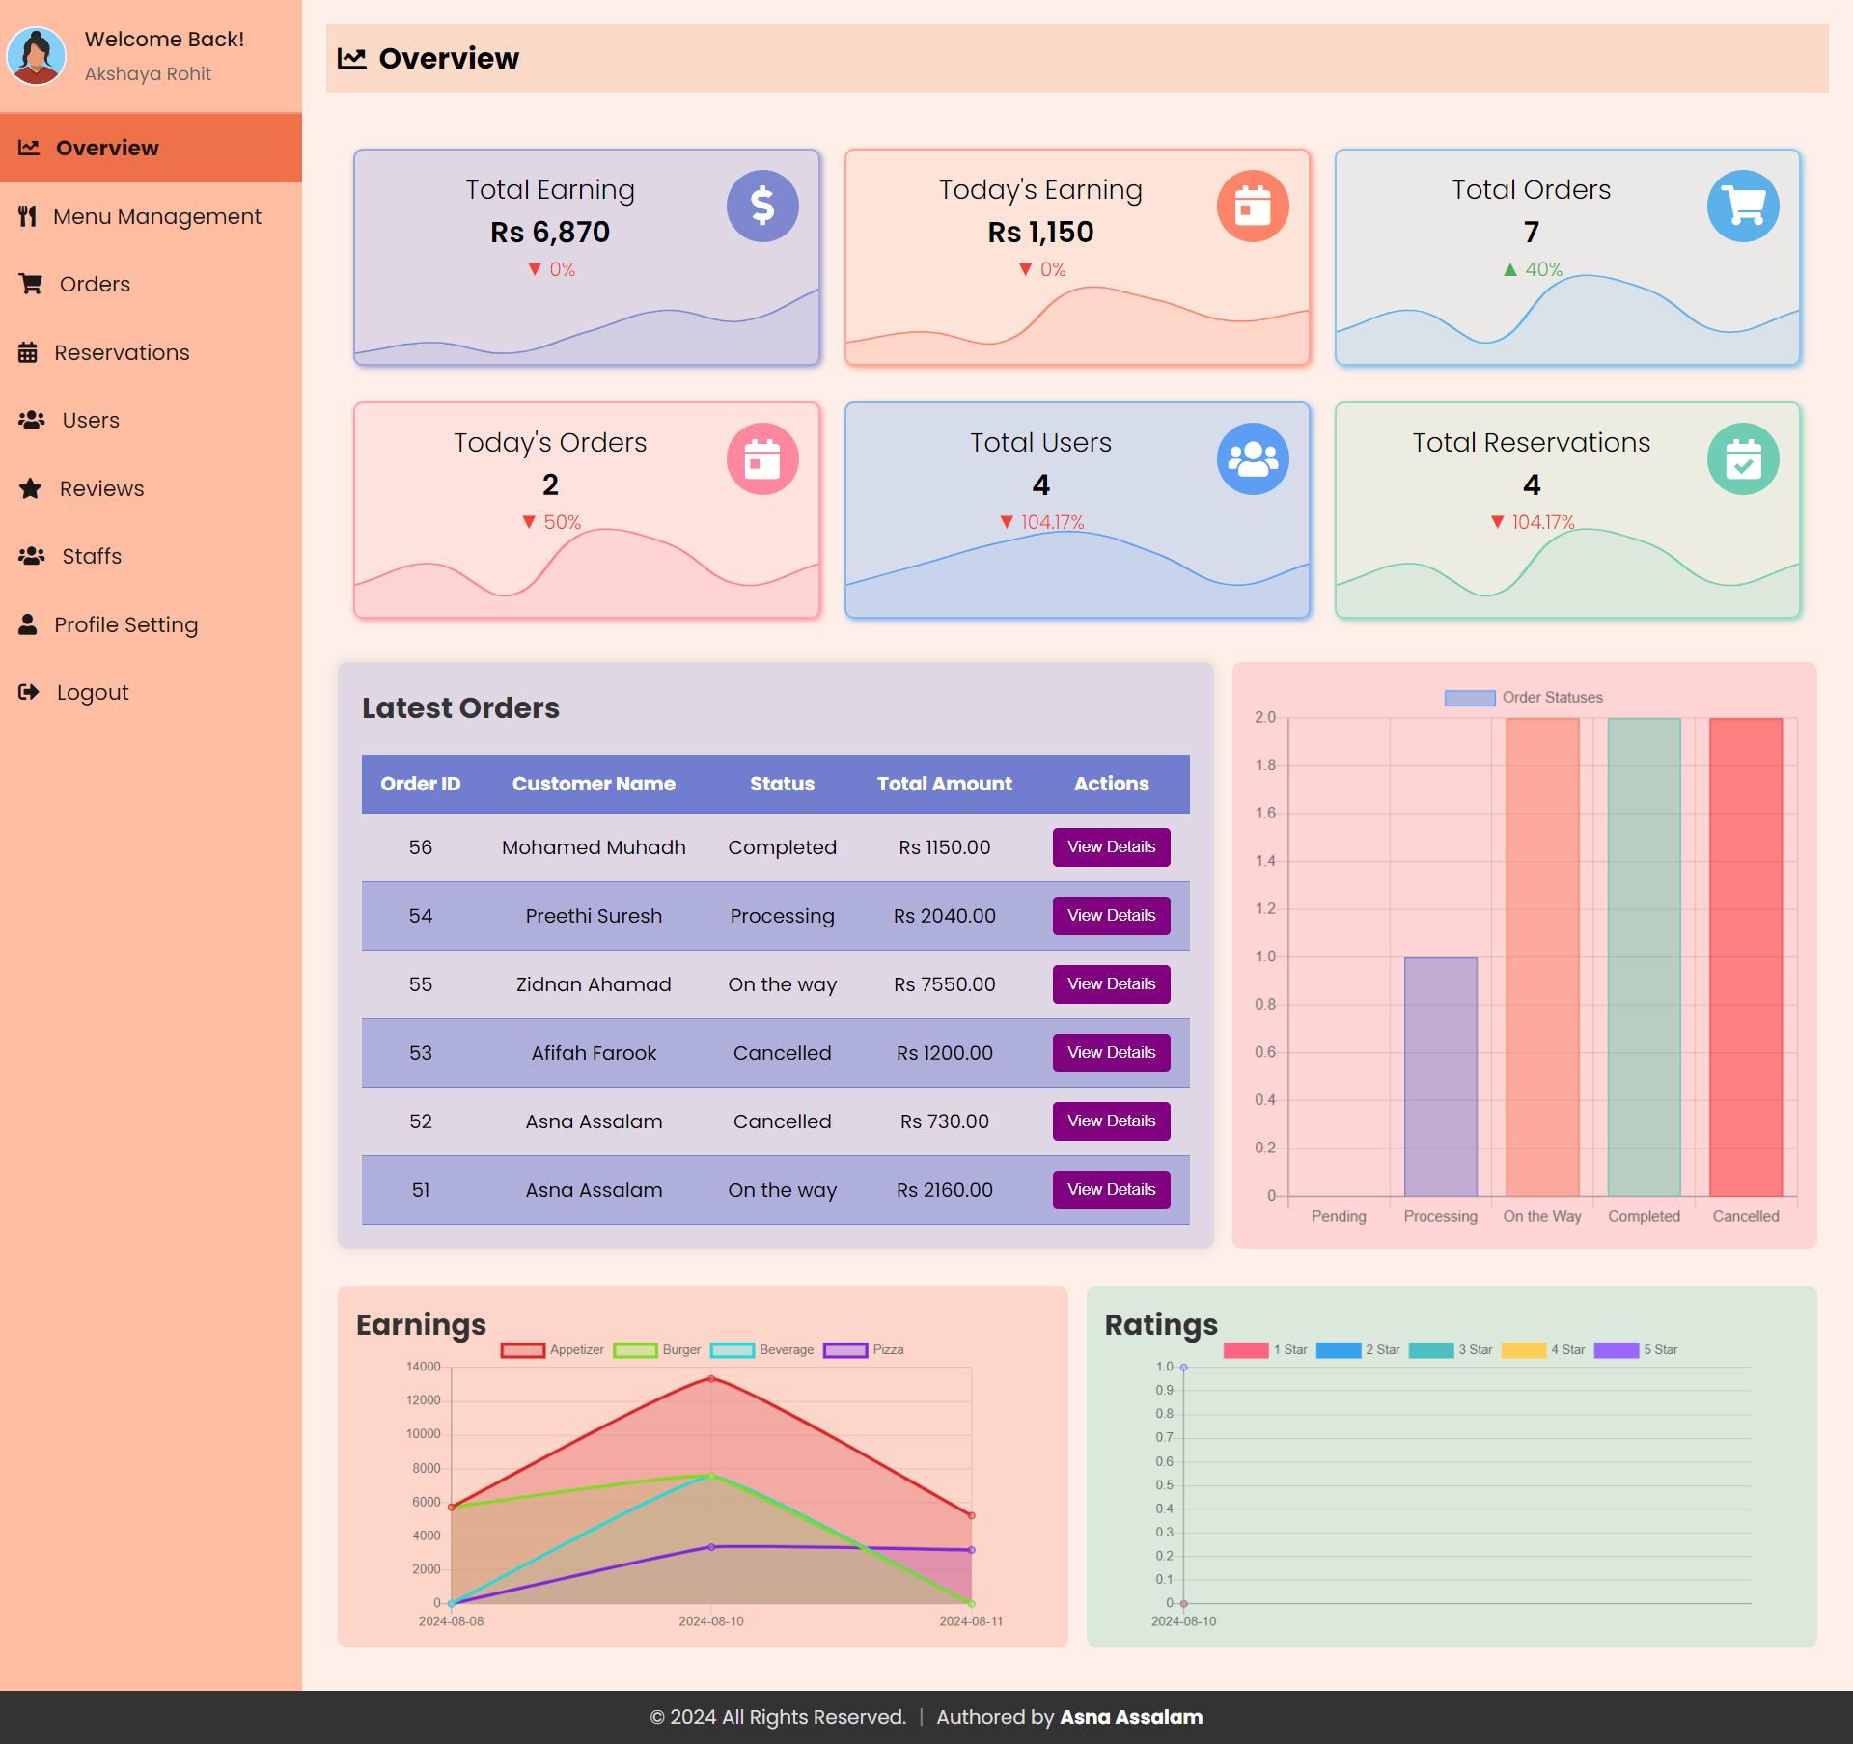Click the user avatar profile picture
The image size is (1853, 1744).
37,56
